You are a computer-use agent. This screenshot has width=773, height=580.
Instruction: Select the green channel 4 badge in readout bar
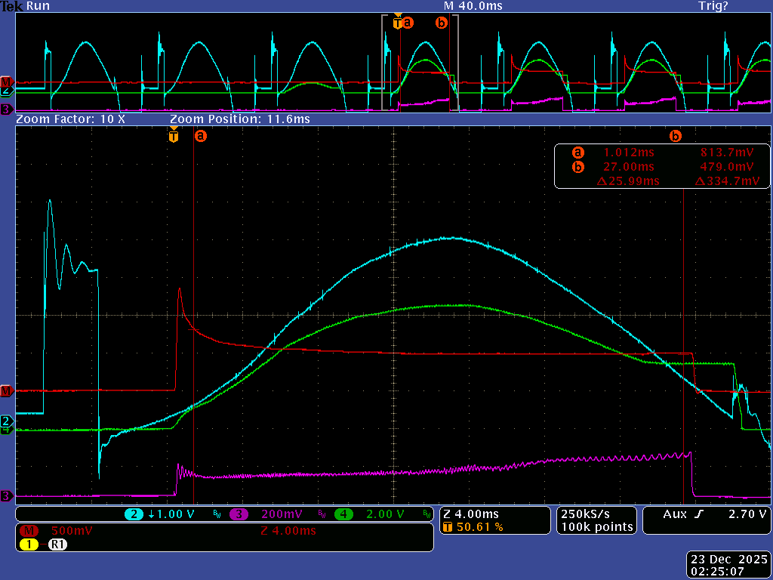coord(344,514)
